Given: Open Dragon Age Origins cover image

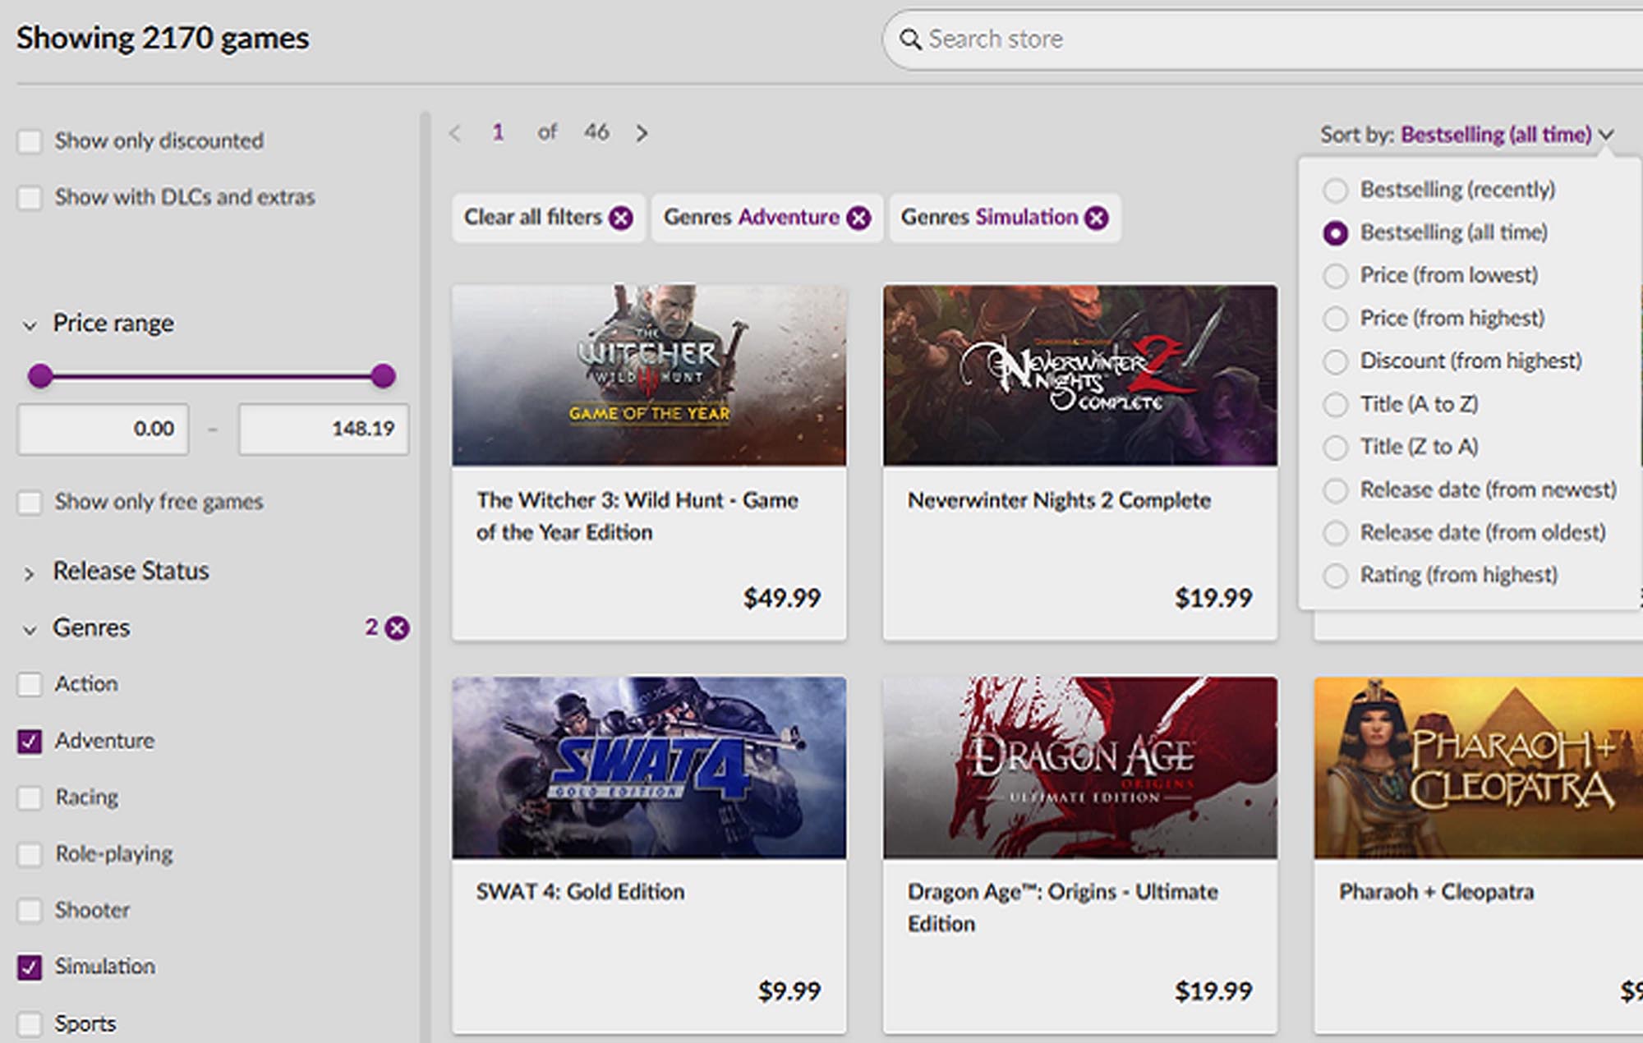Looking at the screenshot, I should point(1080,768).
